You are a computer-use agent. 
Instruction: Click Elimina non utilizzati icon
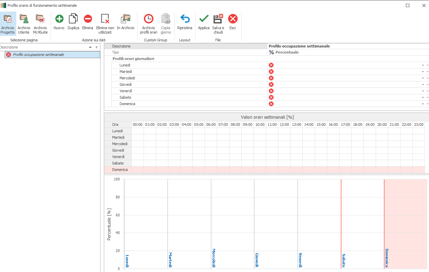click(x=105, y=19)
